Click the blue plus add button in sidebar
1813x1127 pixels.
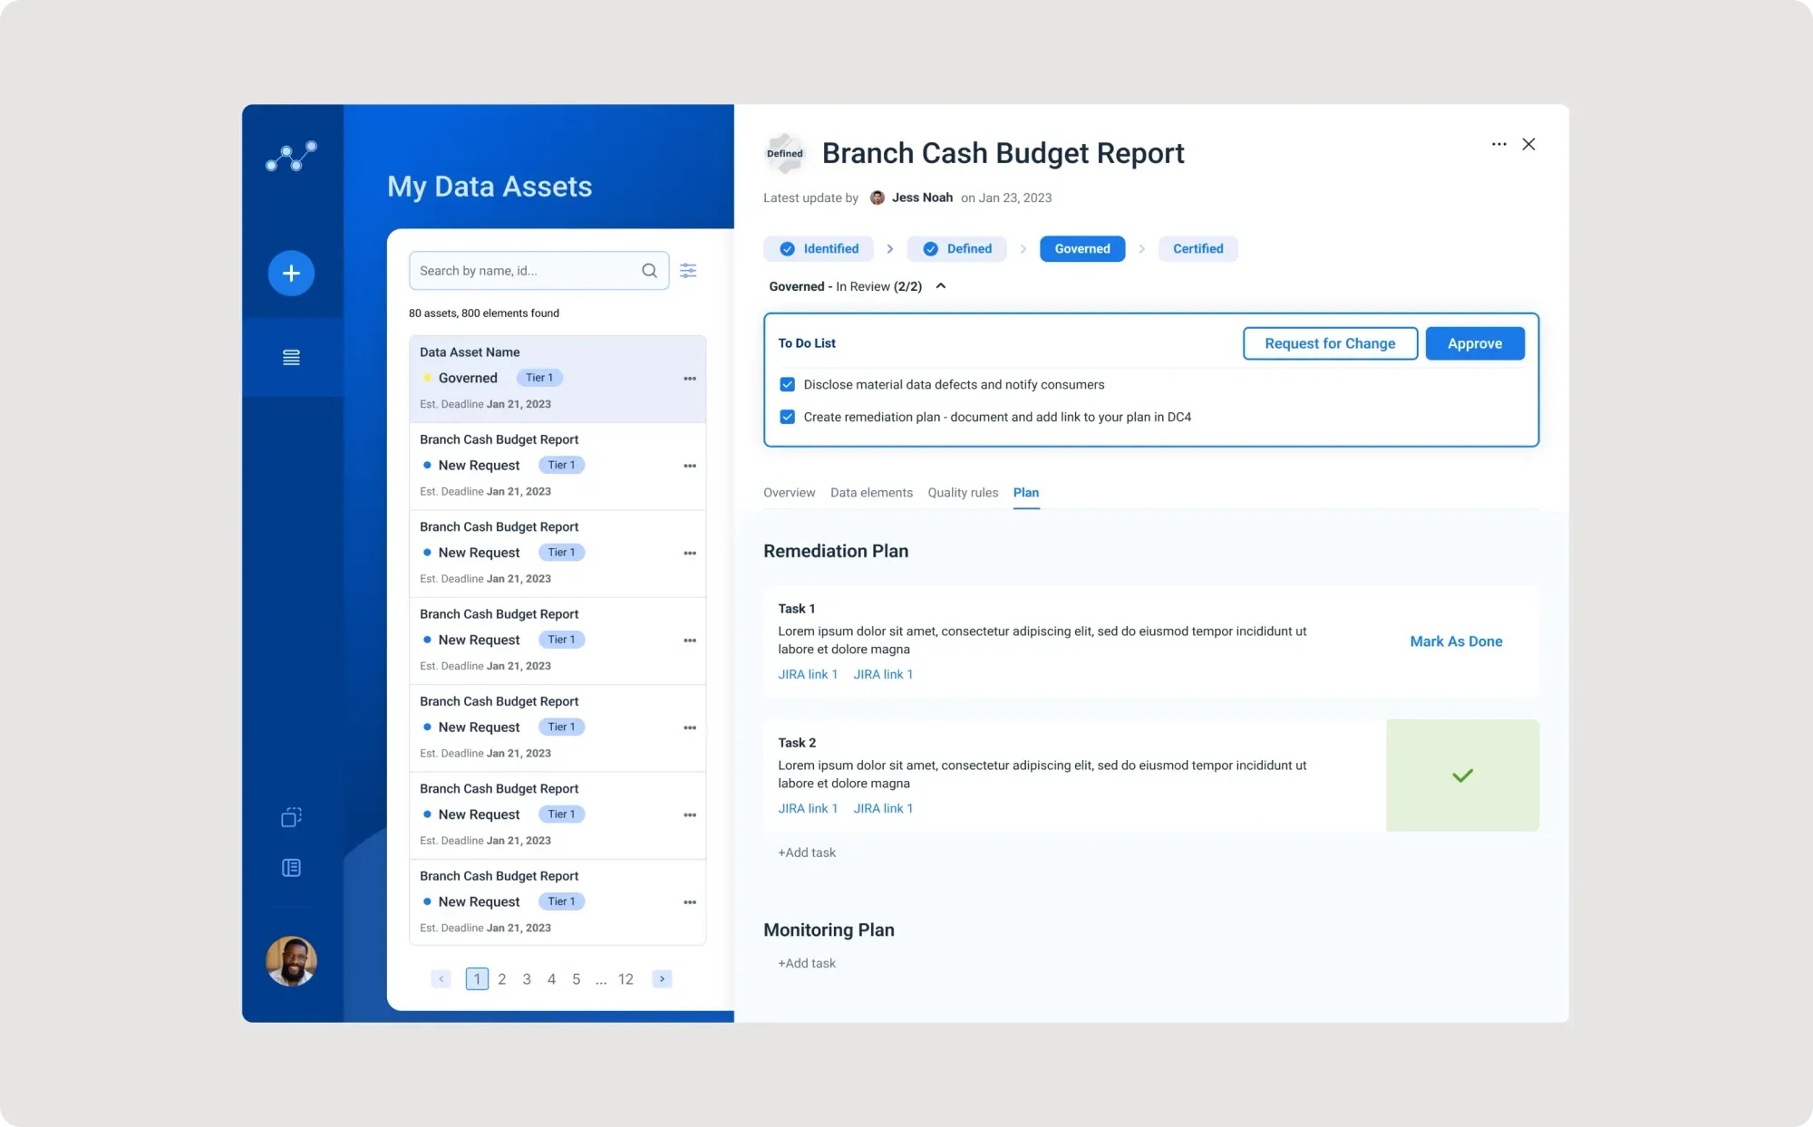[291, 273]
